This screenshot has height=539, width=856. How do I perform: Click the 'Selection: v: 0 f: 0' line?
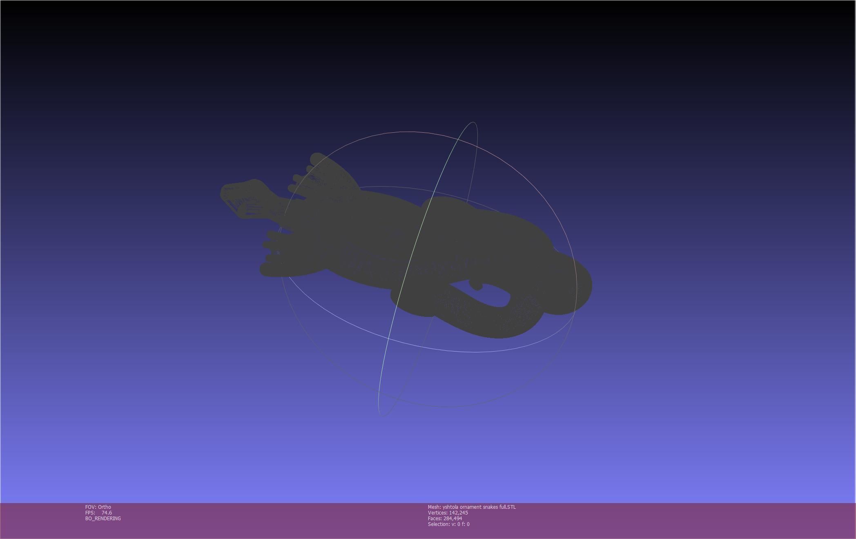point(448,524)
